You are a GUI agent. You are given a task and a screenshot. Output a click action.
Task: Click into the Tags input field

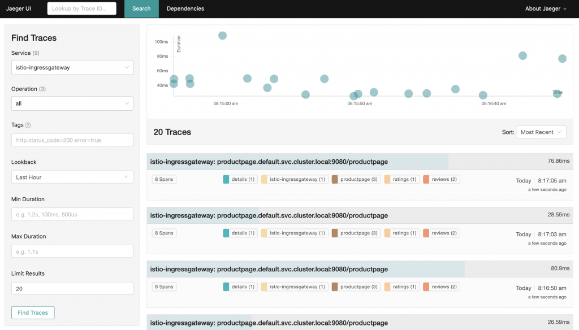click(x=72, y=140)
